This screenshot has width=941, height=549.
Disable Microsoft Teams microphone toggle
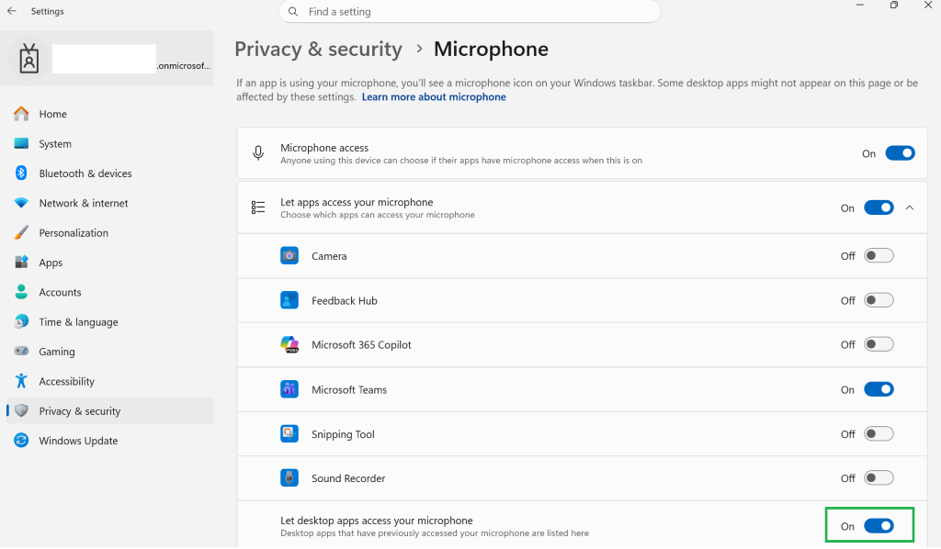(x=879, y=389)
